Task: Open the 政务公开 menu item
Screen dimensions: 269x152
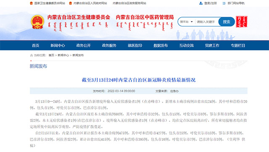Action: click(83, 46)
